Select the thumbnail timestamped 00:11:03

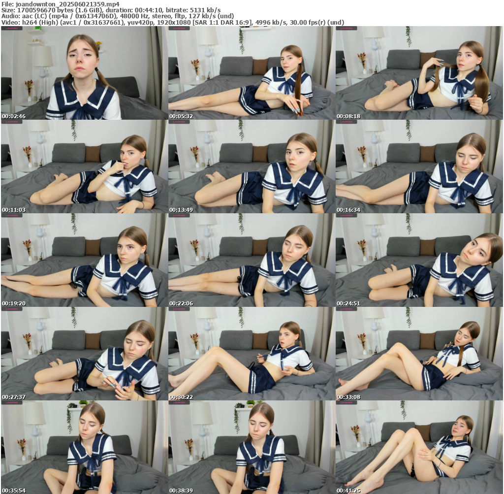[84, 166]
